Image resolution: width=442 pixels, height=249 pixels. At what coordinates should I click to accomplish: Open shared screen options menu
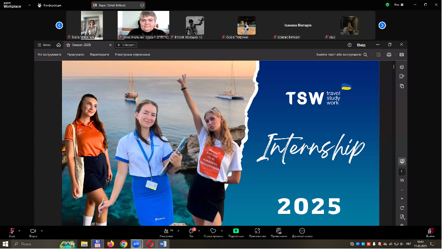(x=142, y=5)
